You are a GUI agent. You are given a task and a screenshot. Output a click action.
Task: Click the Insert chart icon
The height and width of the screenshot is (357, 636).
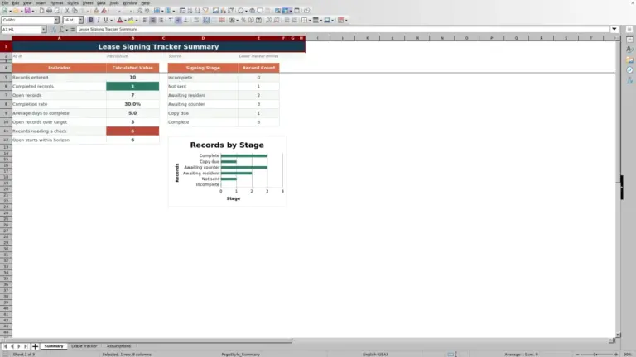pyautogui.click(x=223, y=11)
